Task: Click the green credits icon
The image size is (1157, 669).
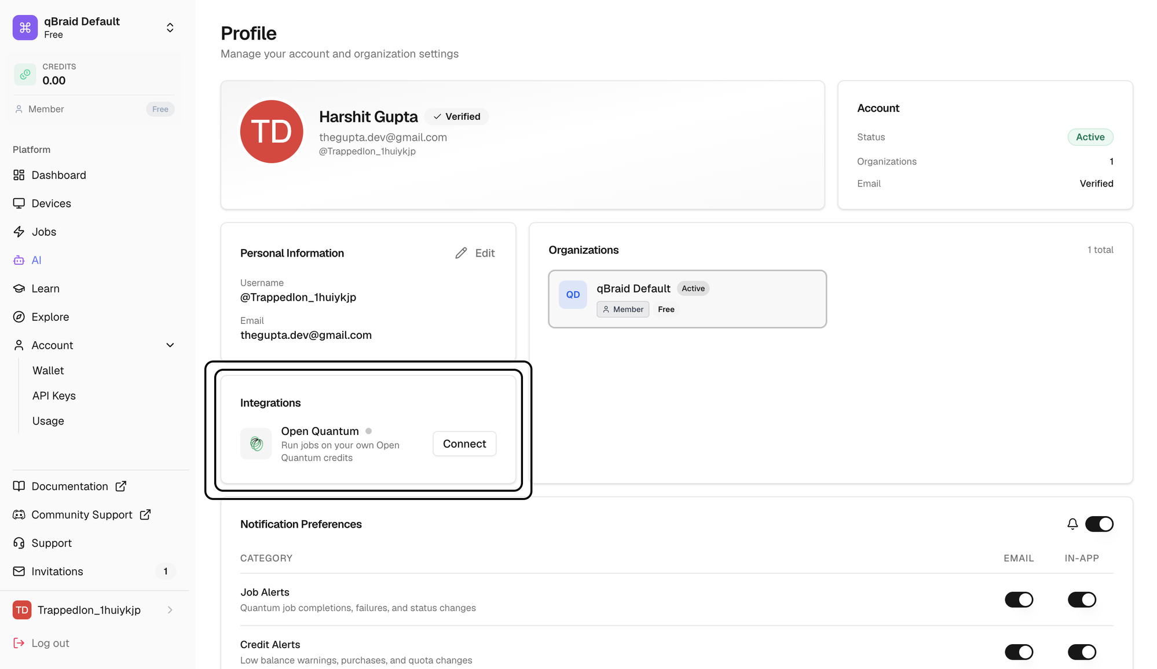Action: (25, 74)
